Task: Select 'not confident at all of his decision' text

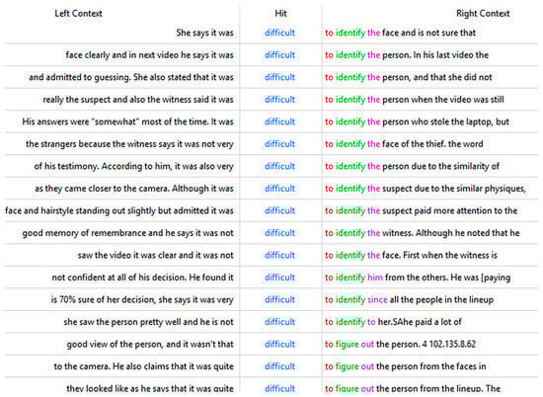Action: click(x=143, y=278)
